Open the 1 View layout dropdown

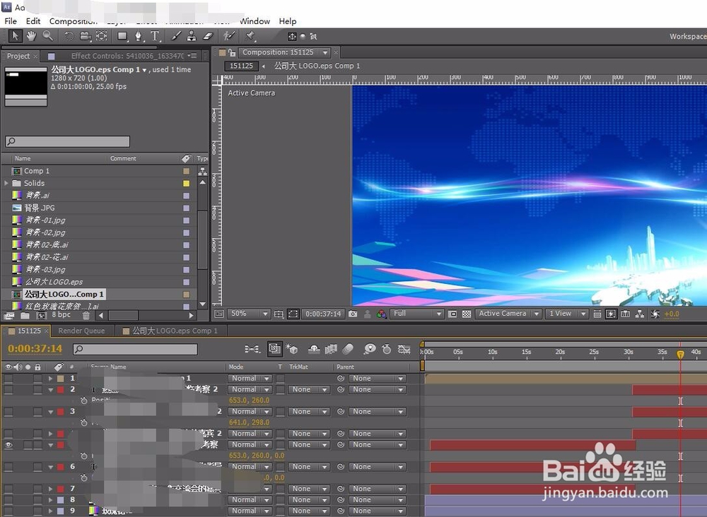[566, 314]
